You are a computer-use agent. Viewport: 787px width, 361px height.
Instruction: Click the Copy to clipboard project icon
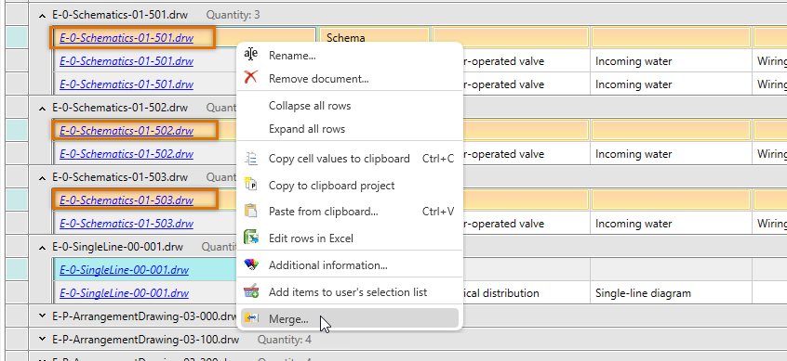tap(250, 185)
